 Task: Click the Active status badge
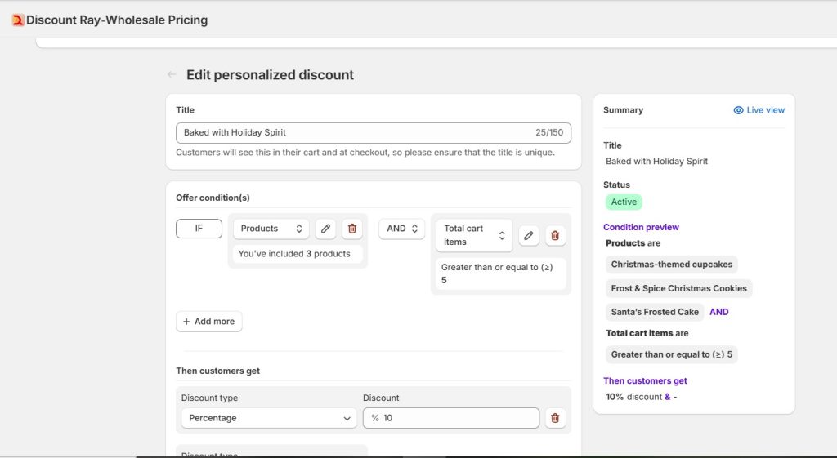click(x=624, y=202)
